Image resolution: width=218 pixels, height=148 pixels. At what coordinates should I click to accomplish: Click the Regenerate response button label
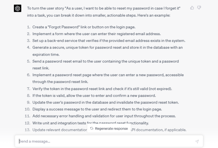111,128
